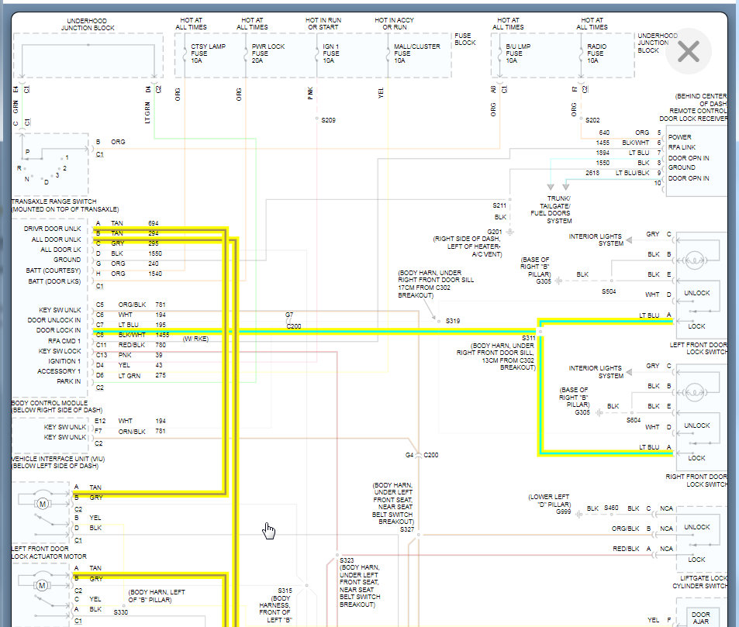Click the PARK IN pin label

pyautogui.click(x=69, y=381)
